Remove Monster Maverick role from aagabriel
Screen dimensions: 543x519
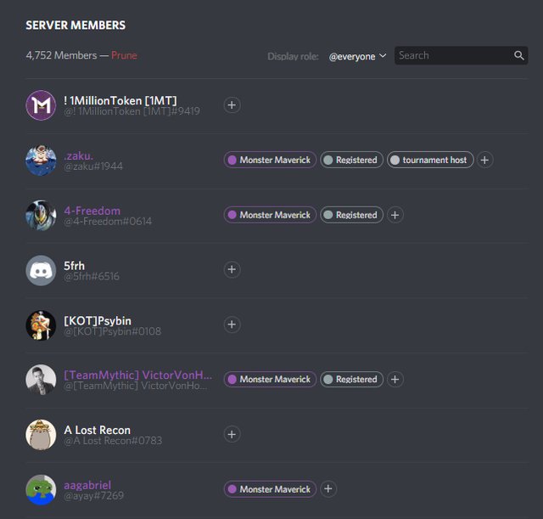click(232, 488)
